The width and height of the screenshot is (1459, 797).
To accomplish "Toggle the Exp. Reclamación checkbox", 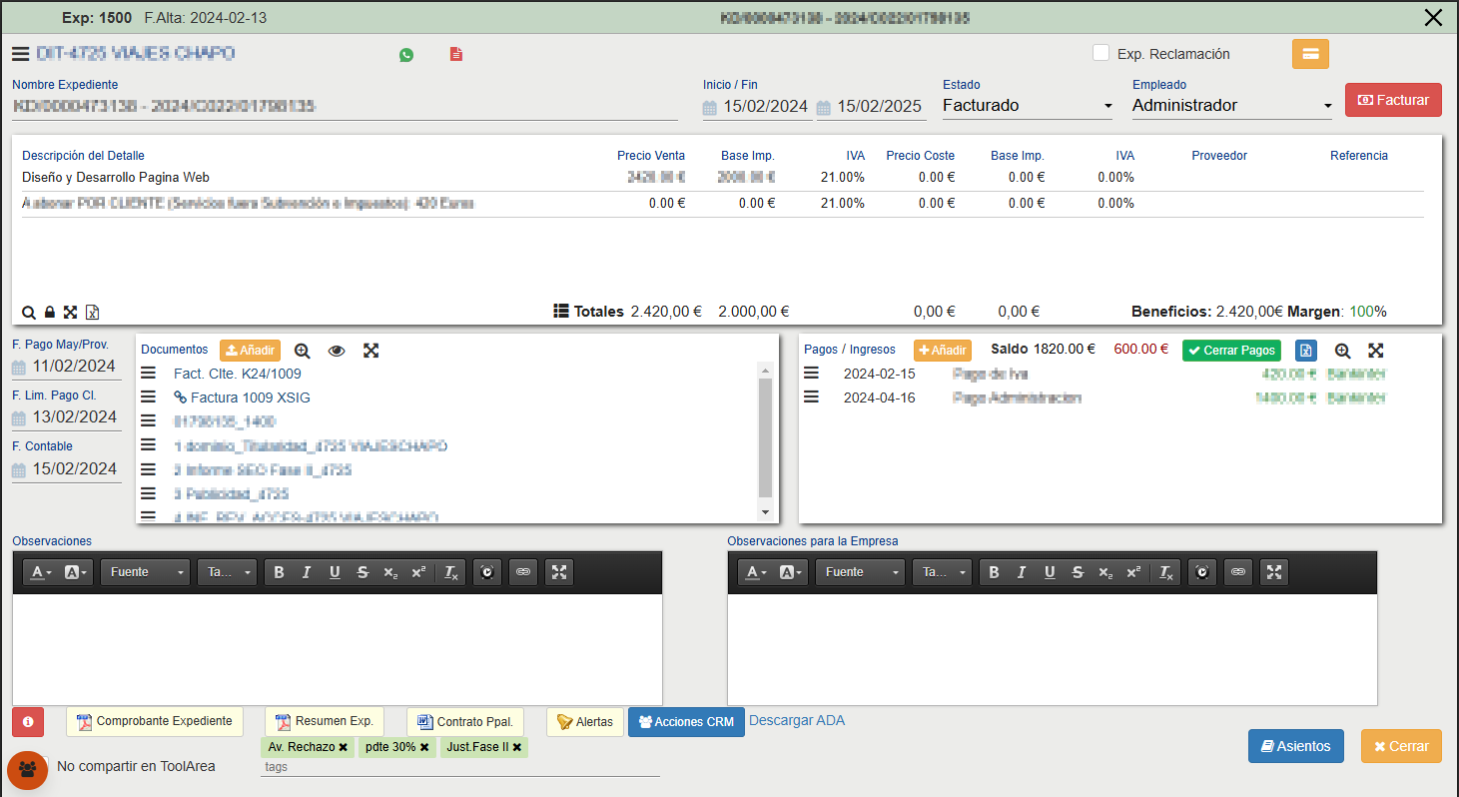I will point(1101,53).
